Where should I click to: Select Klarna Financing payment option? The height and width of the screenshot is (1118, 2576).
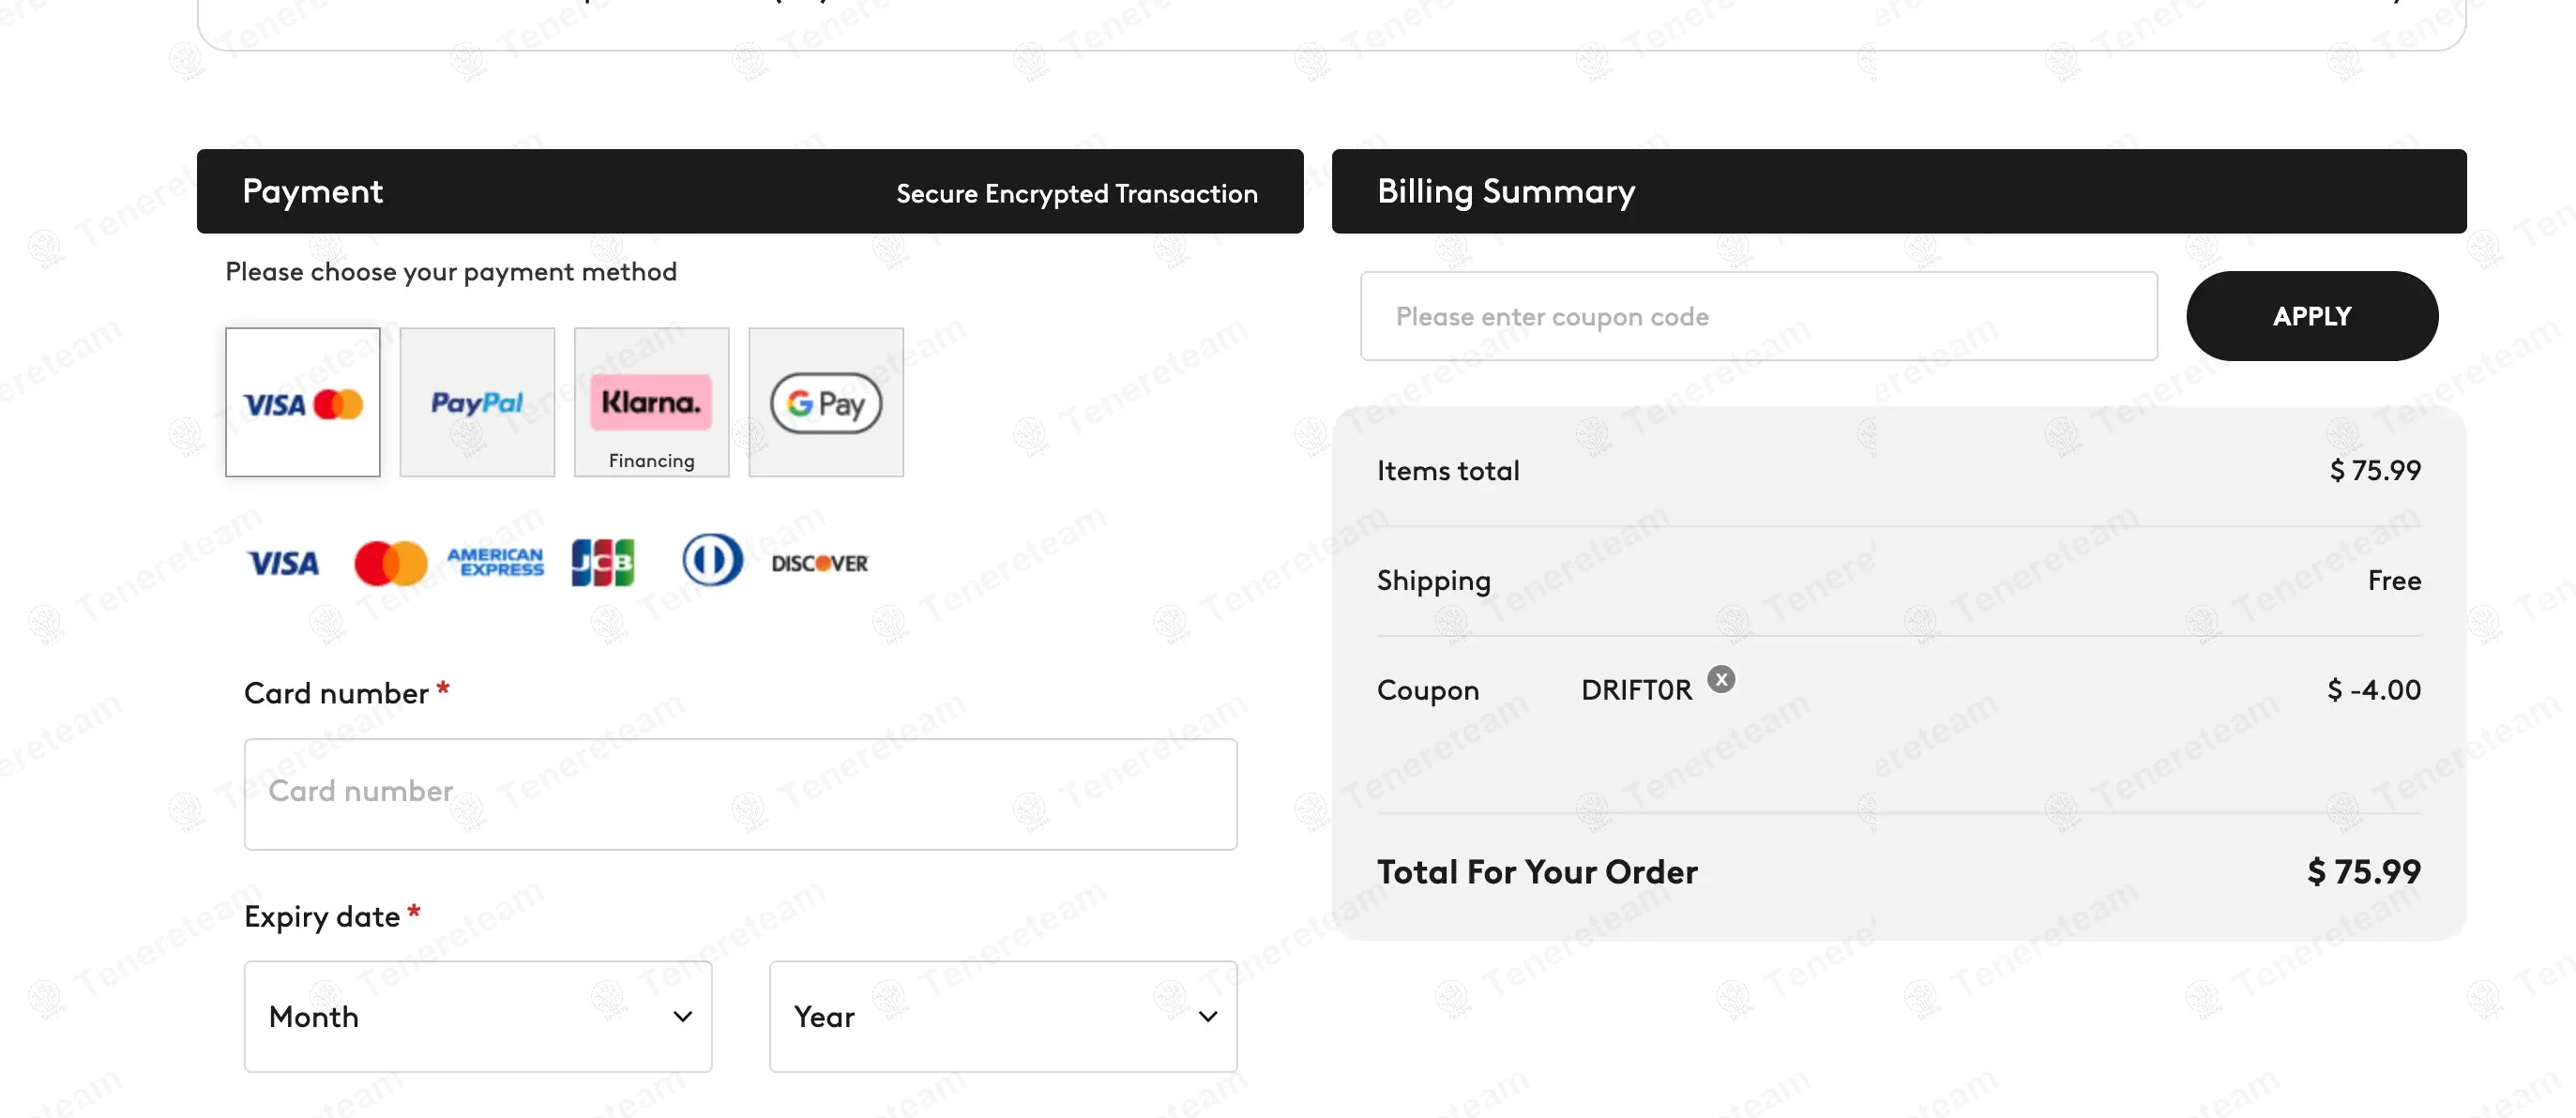point(651,402)
